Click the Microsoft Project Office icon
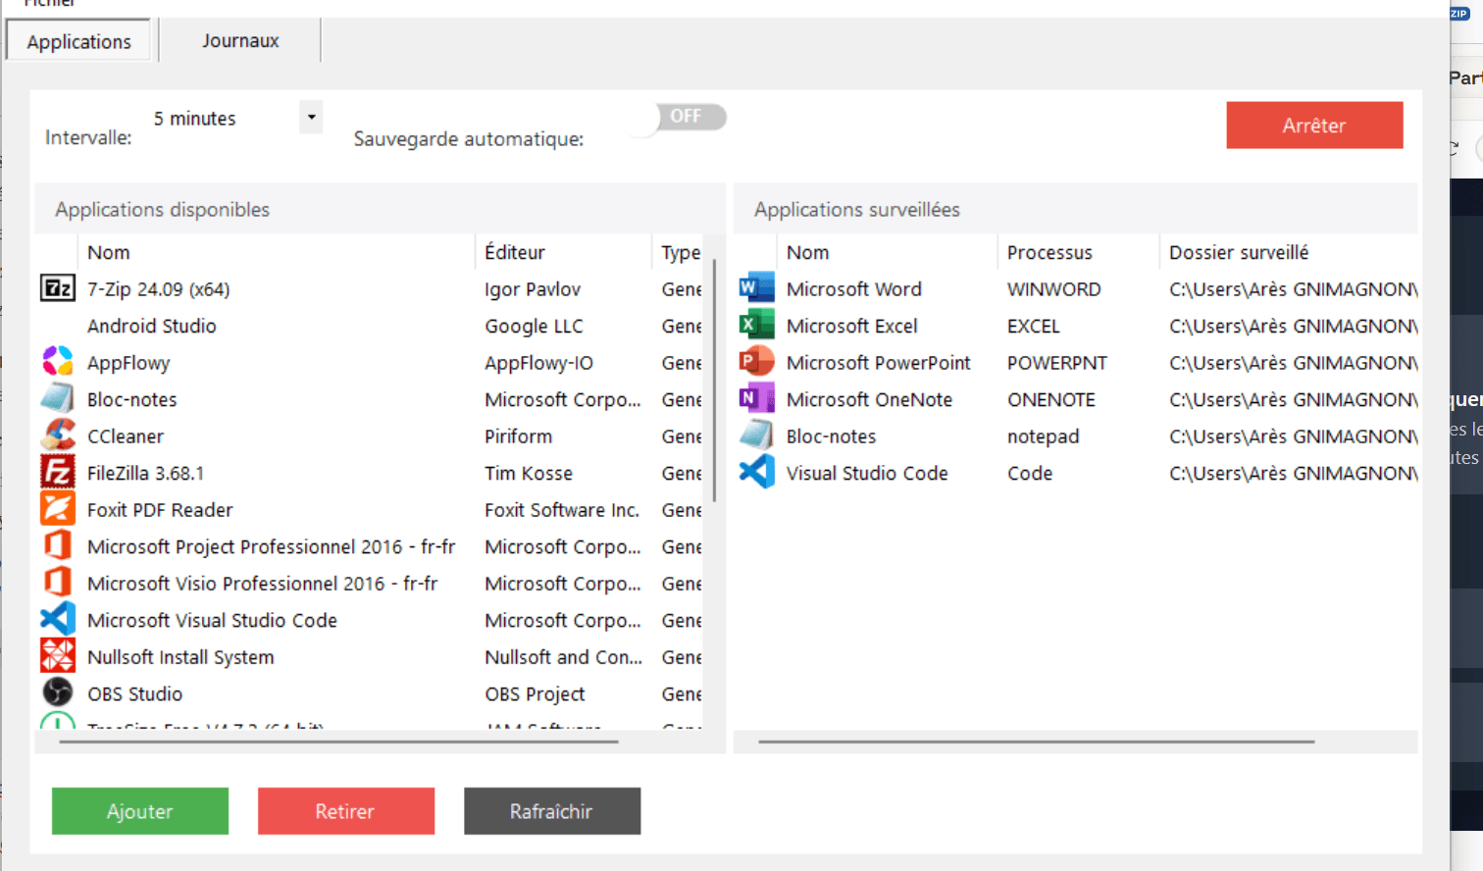 pos(58,545)
